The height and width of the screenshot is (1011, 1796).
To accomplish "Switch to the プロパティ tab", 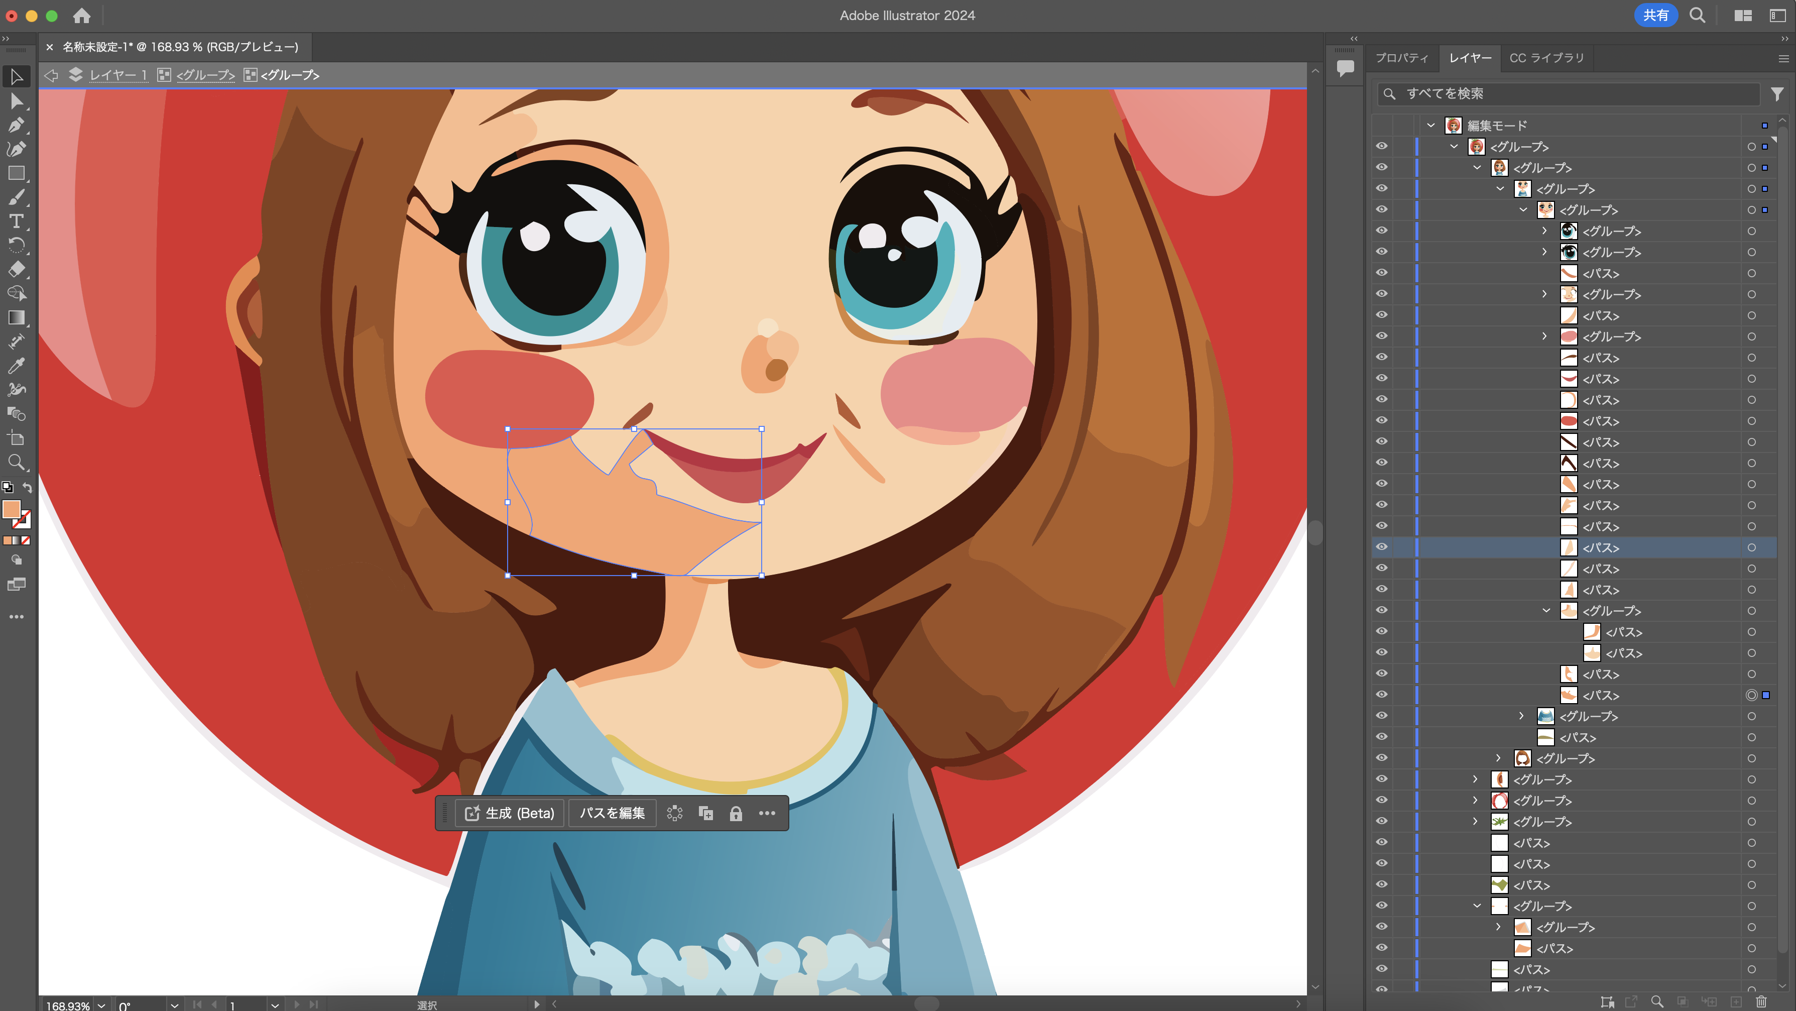I will tap(1401, 58).
